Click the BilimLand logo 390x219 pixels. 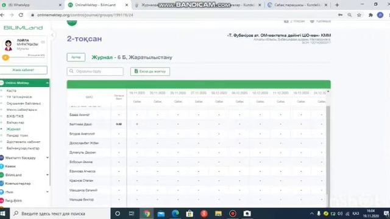[x=23, y=27]
